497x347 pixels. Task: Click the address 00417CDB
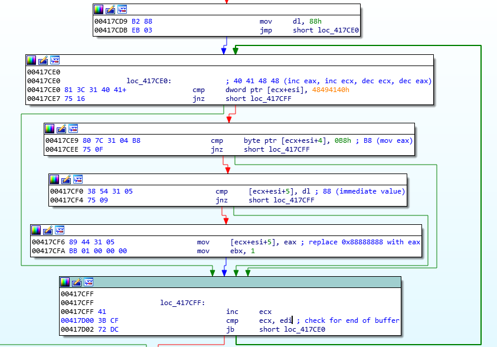click(111, 30)
